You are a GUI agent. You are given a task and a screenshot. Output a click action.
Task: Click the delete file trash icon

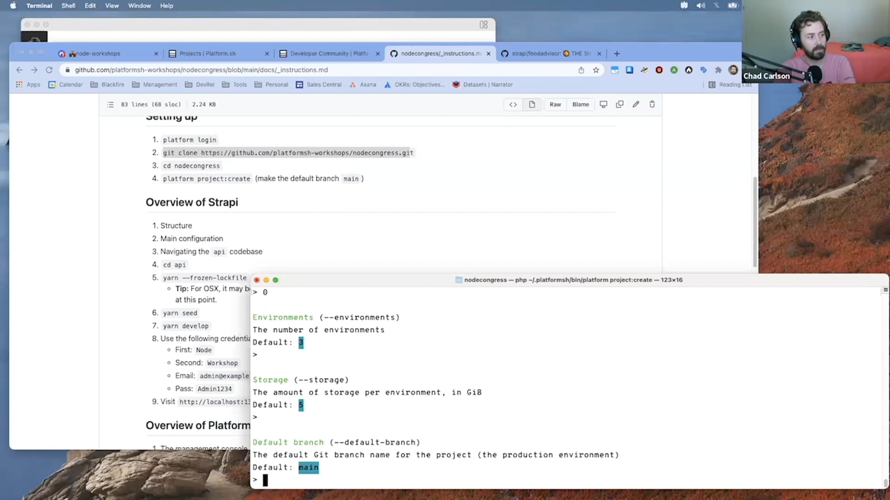tap(652, 104)
